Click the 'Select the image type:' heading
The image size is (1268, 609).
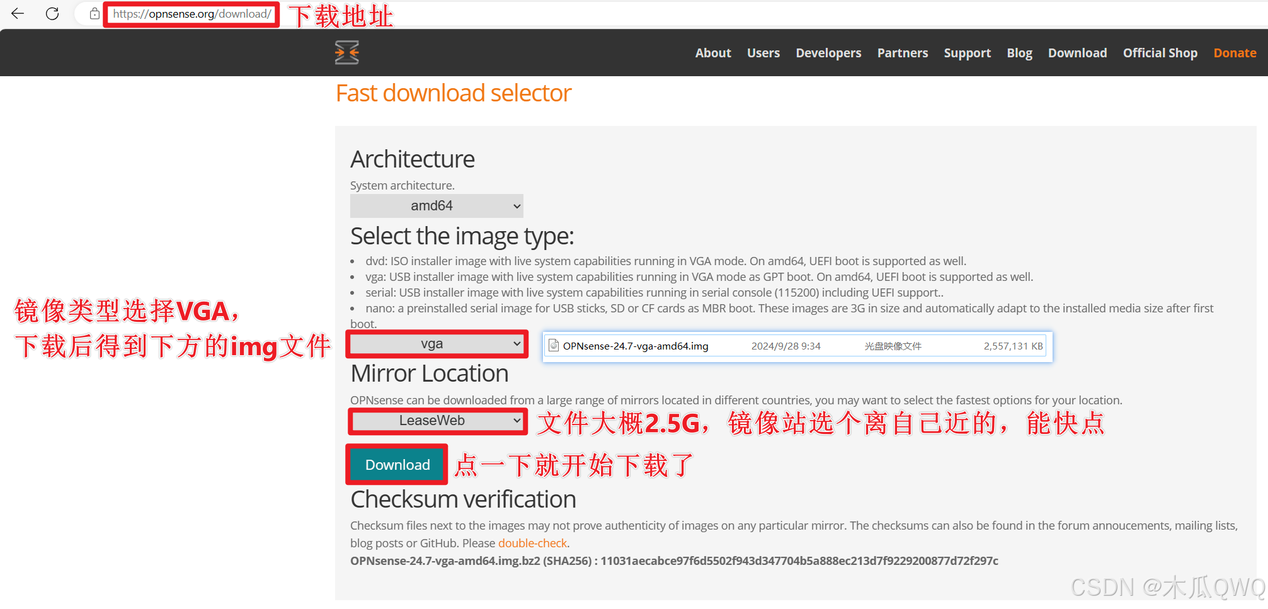pyautogui.click(x=462, y=236)
